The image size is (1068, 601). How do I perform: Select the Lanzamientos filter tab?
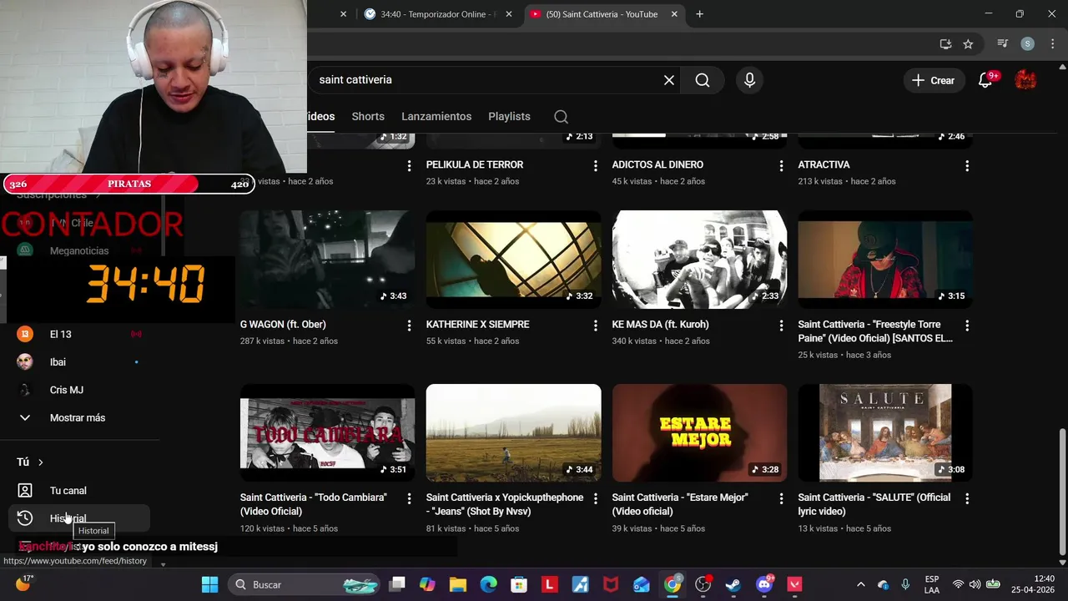(436, 117)
